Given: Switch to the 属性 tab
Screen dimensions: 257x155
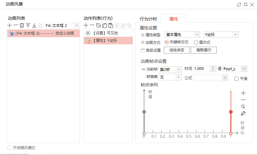Looking at the screenshot, I should pos(173,19).
